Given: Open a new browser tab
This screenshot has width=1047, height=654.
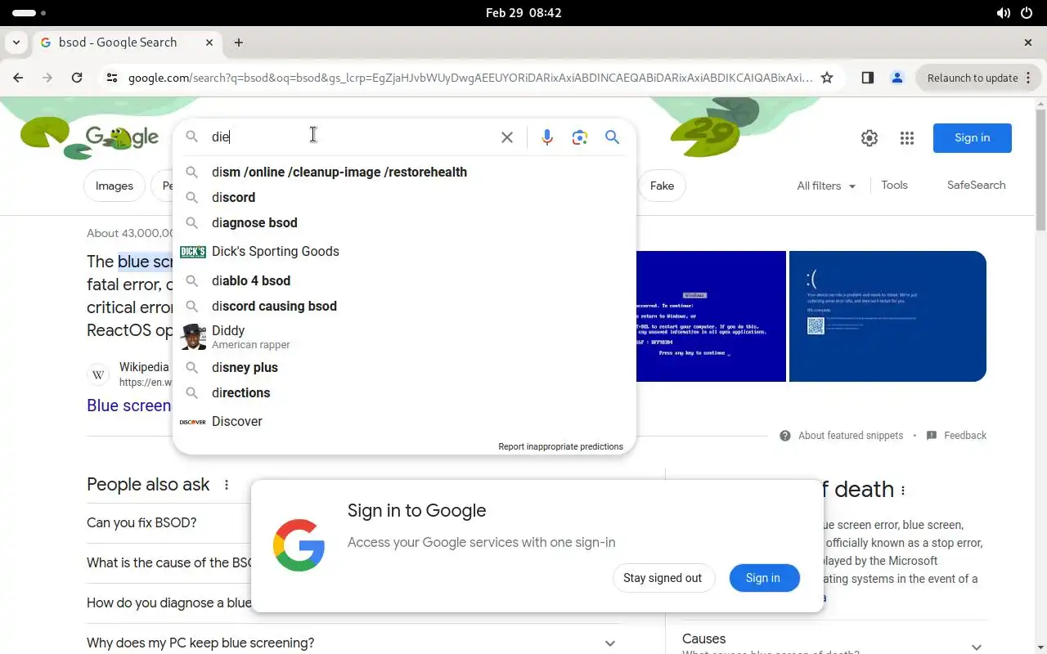Looking at the screenshot, I should (x=239, y=43).
